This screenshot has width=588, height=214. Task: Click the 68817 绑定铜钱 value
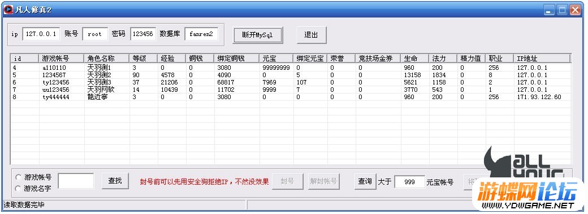click(226, 82)
